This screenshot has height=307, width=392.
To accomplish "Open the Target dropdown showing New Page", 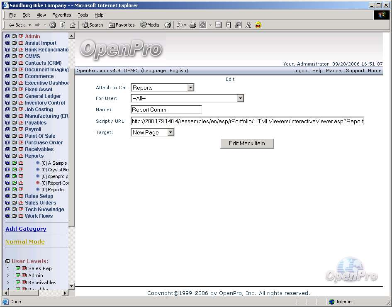I will coord(170,132).
